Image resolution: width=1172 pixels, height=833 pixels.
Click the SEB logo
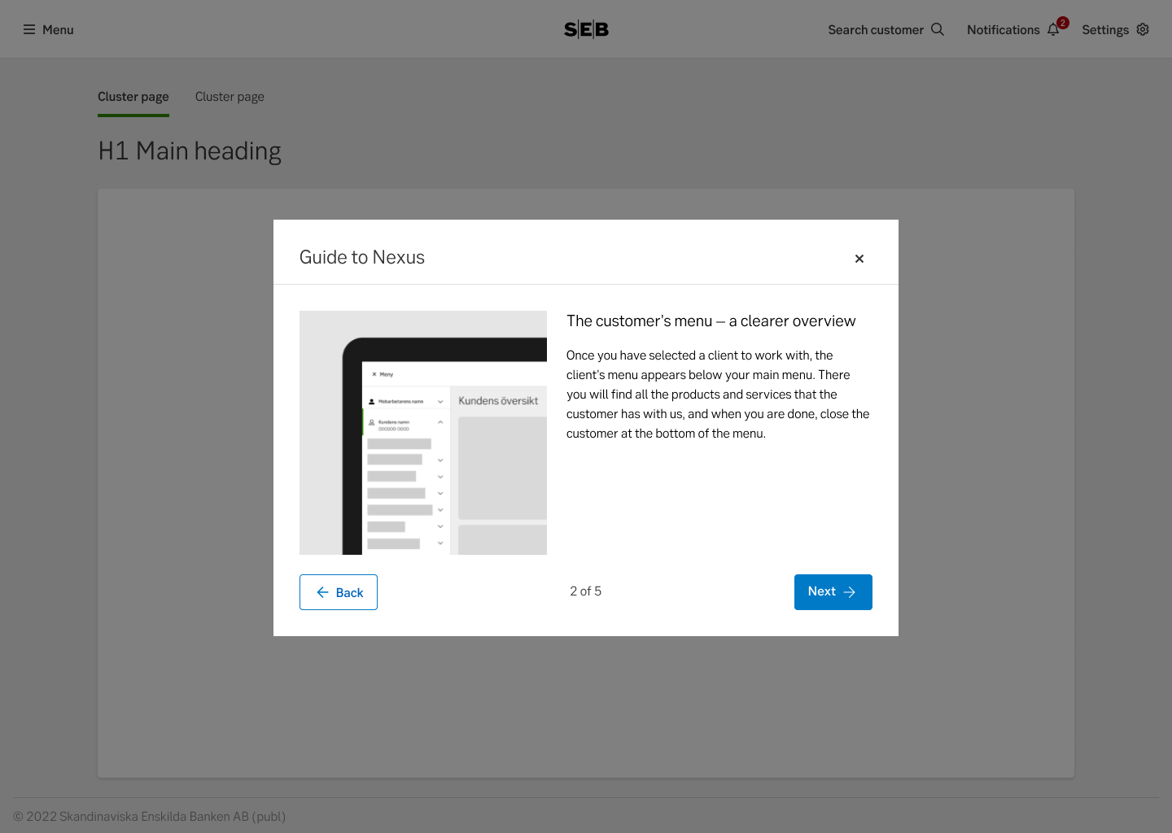point(586,29)
